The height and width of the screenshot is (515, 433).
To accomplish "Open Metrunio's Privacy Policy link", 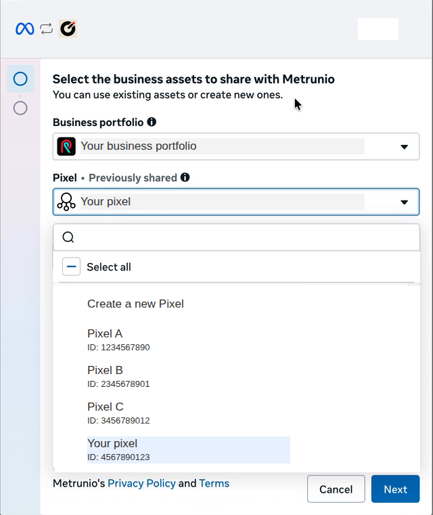I will (141, 483).
